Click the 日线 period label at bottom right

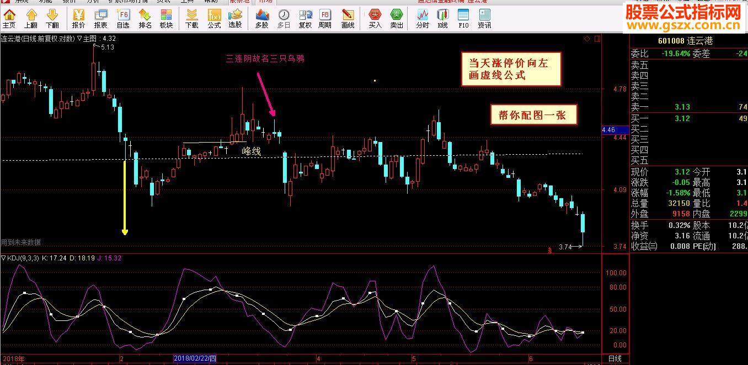click(614, 359)
